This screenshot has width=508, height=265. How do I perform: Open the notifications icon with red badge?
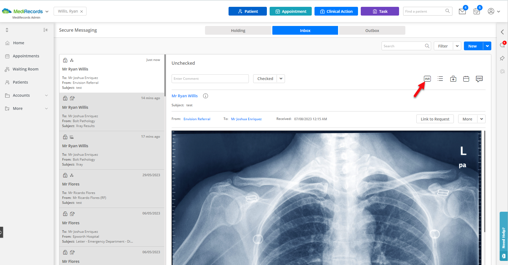[502, 45]
